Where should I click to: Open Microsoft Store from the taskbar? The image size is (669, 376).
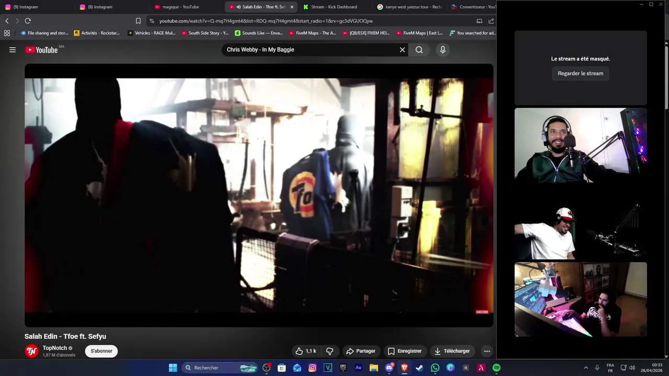point(282,368)
